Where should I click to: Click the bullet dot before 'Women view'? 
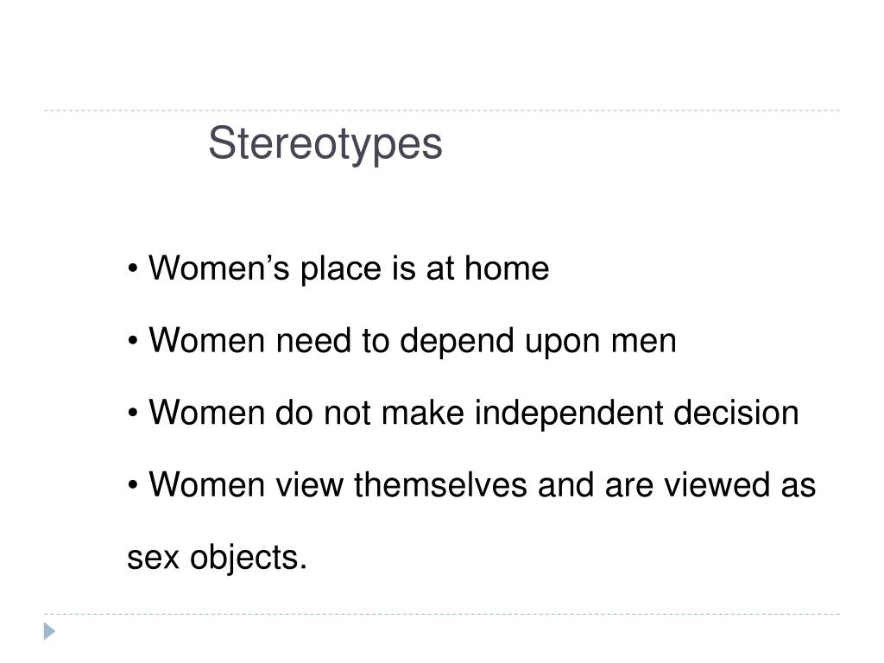[x=132, y=485]
